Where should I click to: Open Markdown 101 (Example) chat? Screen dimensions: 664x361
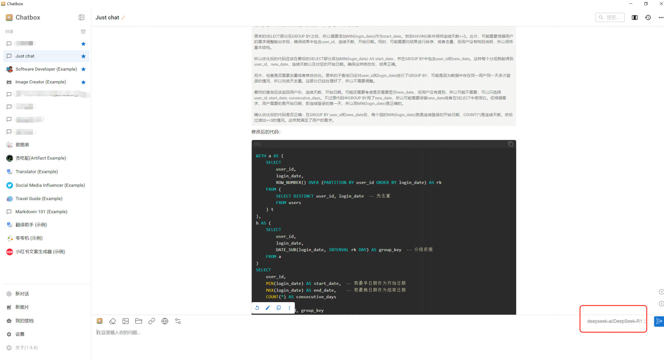pos(46,212)
